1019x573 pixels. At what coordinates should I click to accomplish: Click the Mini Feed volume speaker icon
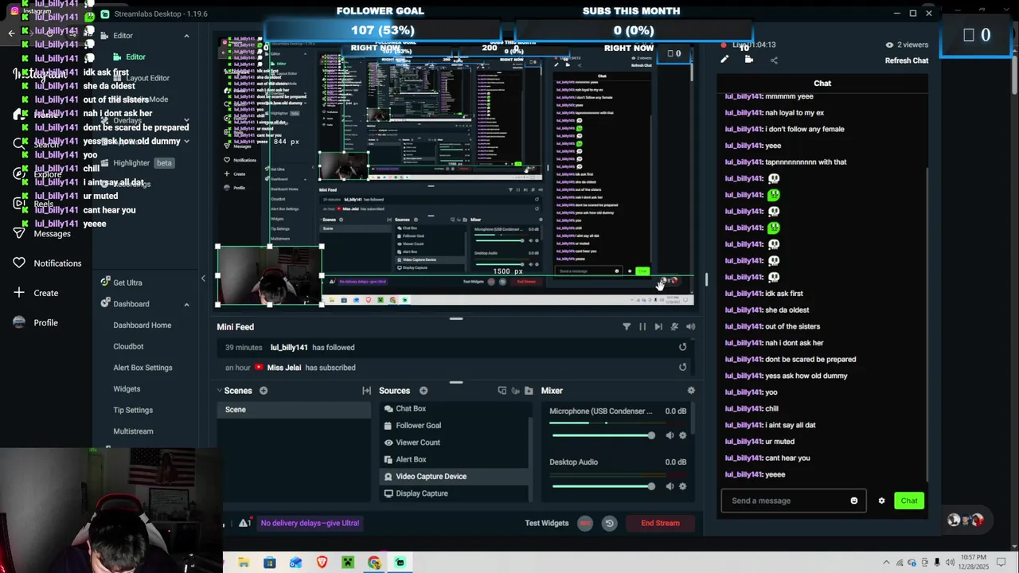coord(690,327)
